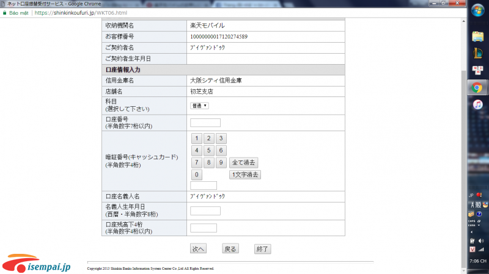Click 全て消去 clear all button

point(243,162)
